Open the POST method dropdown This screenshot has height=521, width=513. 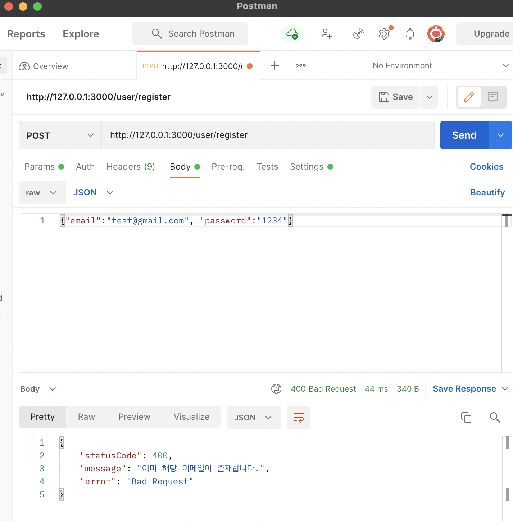coord(60,135)
